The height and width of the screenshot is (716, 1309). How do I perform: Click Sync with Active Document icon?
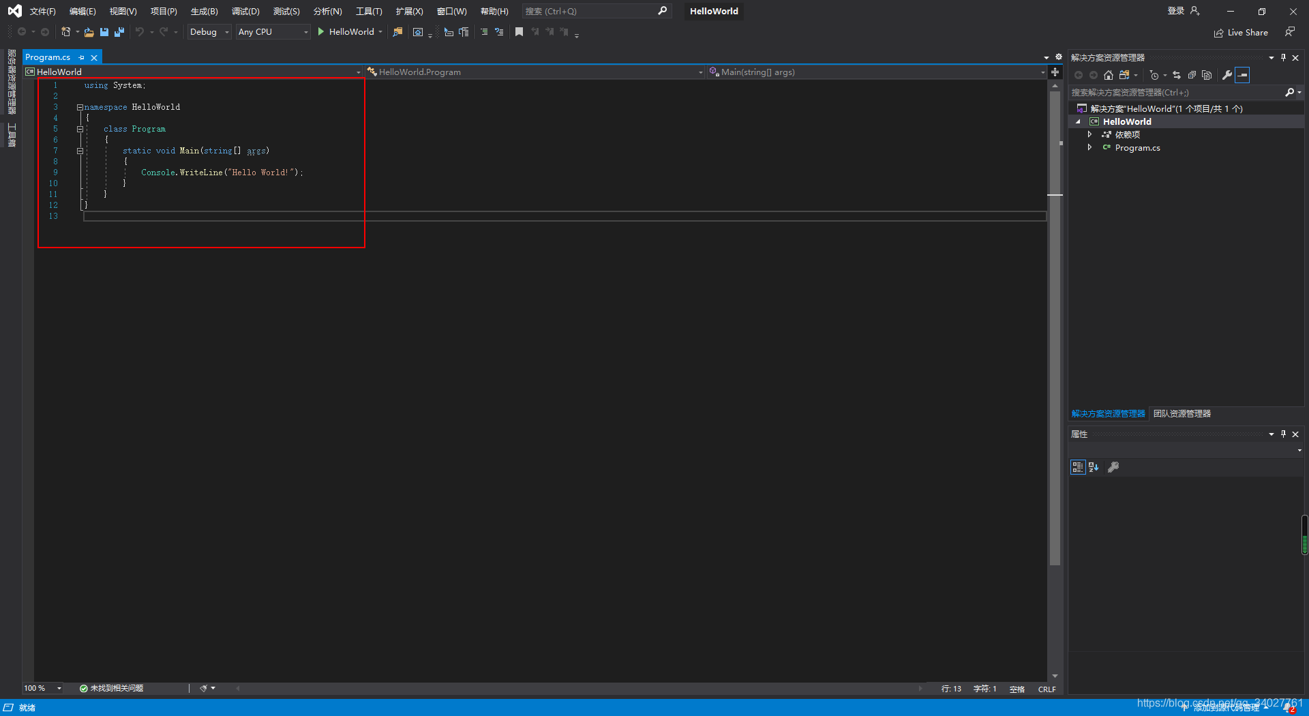(1177, 75)
